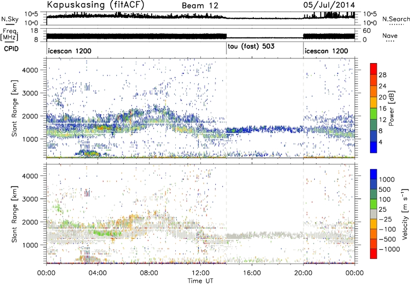
Task: Click the 24 dB colorbar label
Action: (382, 86)
